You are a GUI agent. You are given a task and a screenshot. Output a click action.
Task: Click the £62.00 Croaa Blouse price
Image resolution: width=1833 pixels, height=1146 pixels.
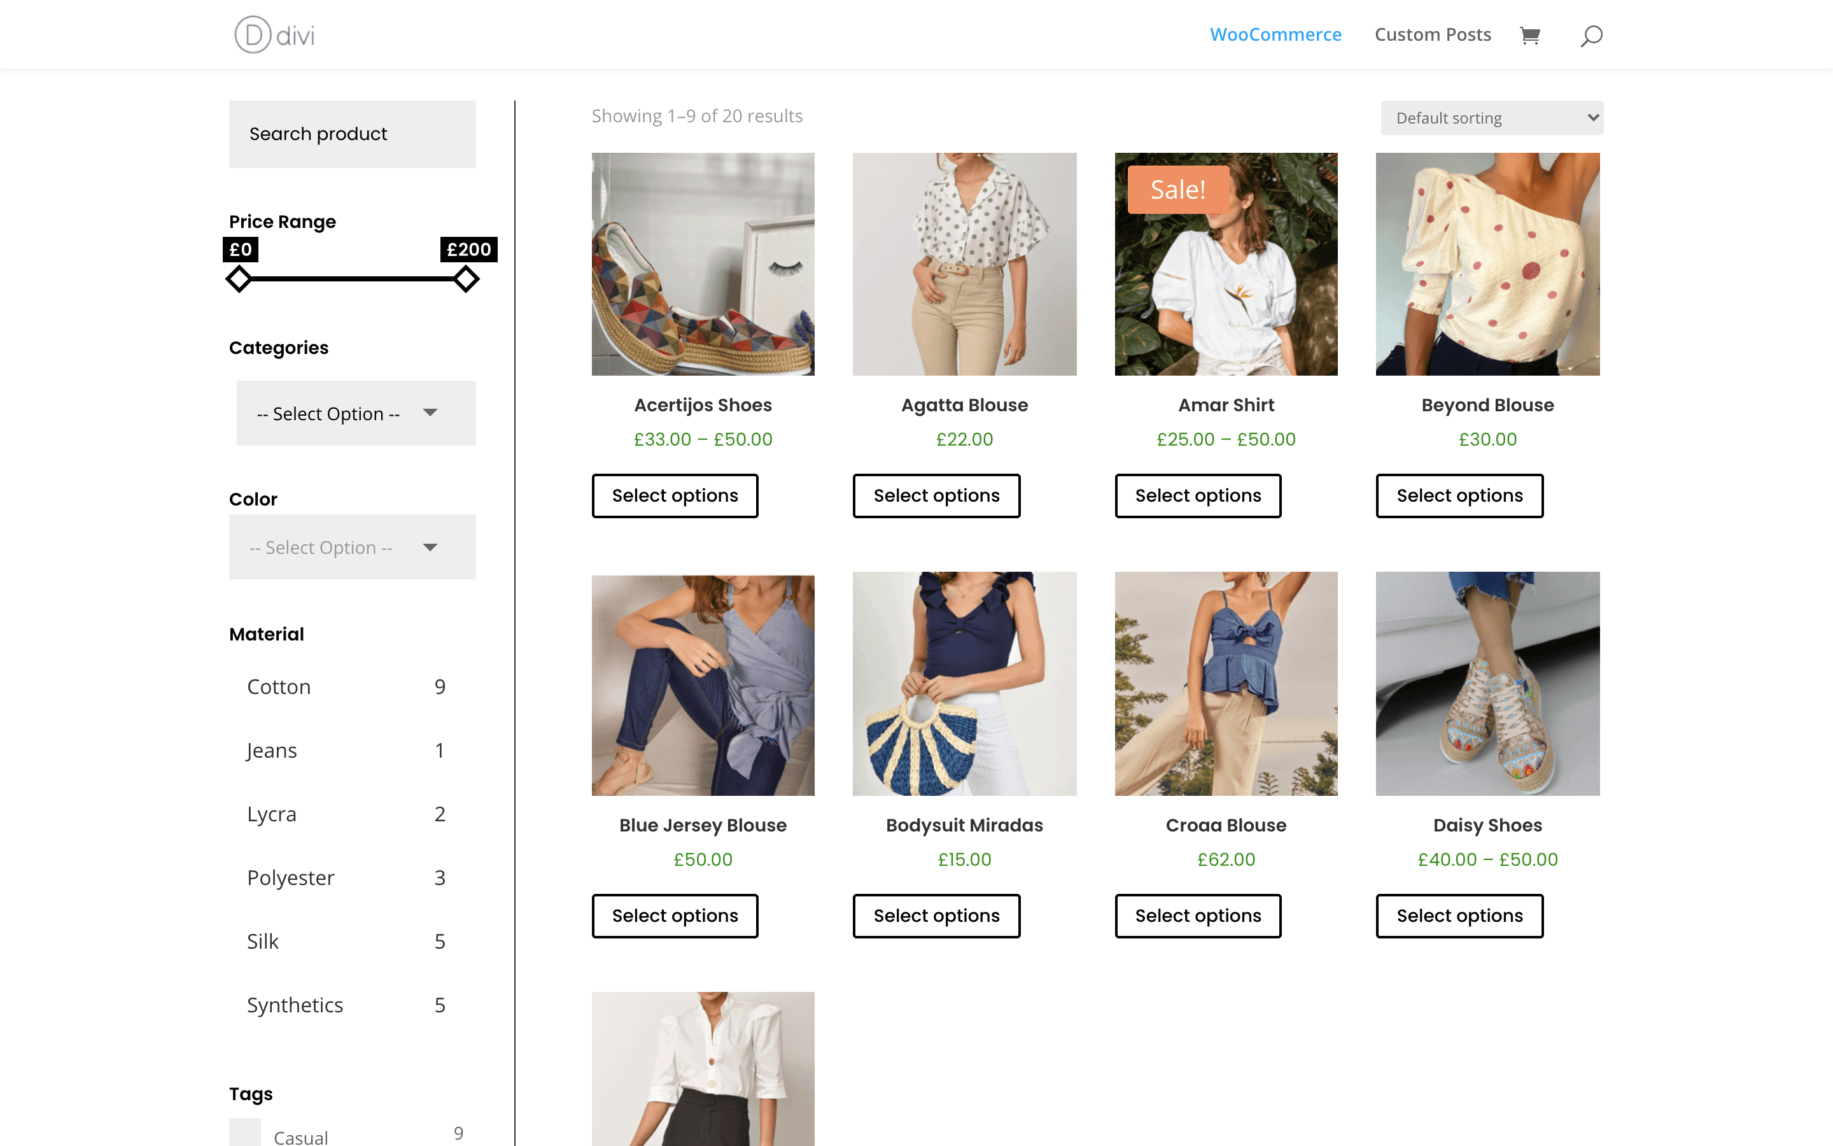tap(1226, 860)
